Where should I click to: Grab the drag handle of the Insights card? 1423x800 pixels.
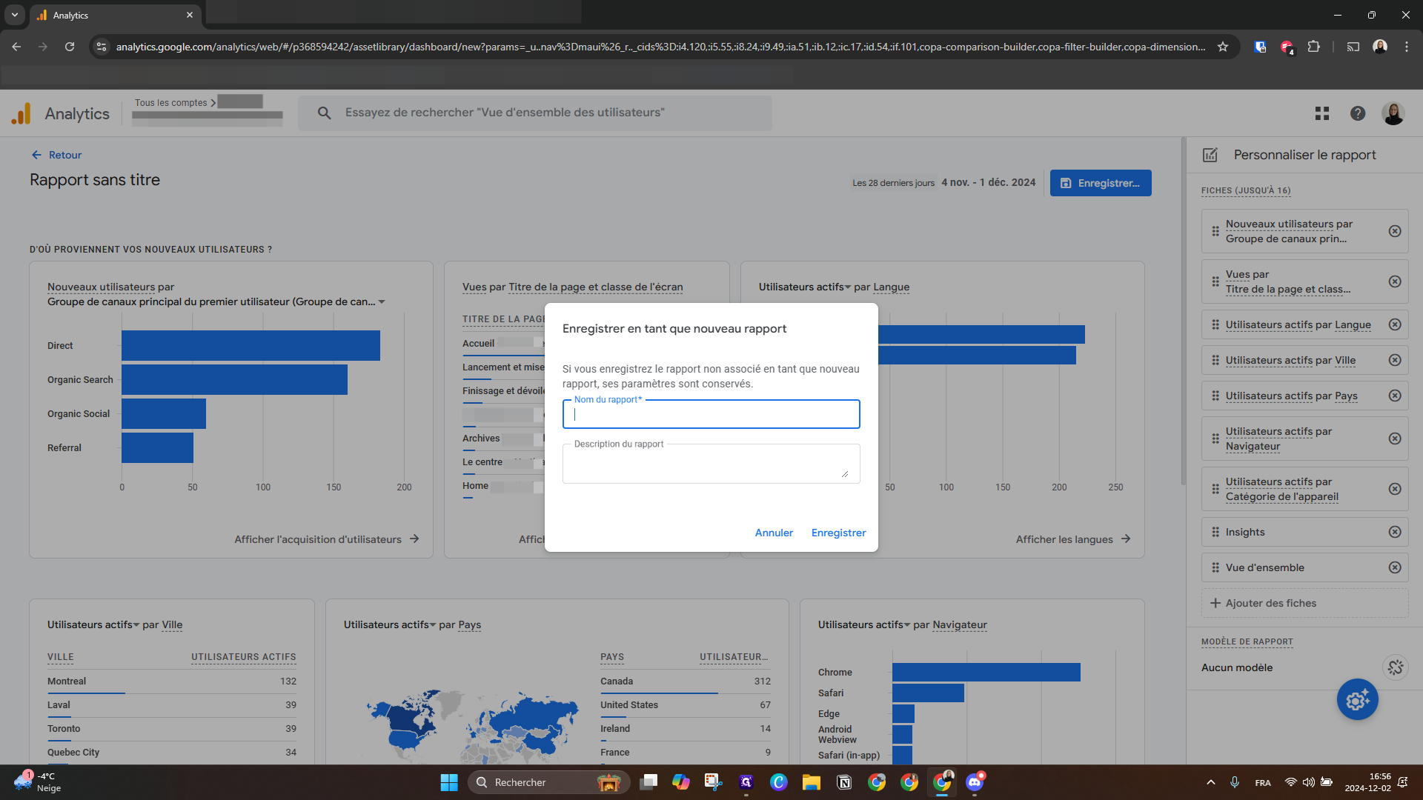pos(1215,532)
